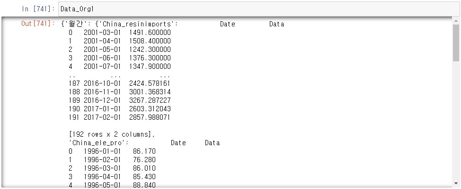Click the date 2017-01-01

pyautogui.click(x=102, y=109)
